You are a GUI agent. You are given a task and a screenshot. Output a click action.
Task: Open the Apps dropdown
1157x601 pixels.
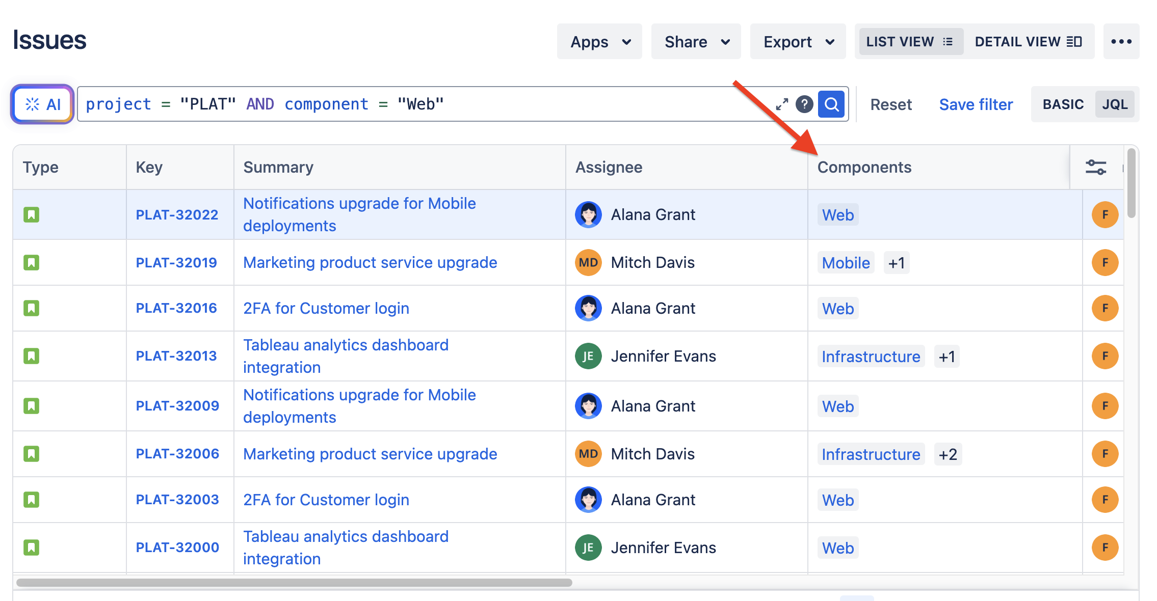click(x=599, y=41)
